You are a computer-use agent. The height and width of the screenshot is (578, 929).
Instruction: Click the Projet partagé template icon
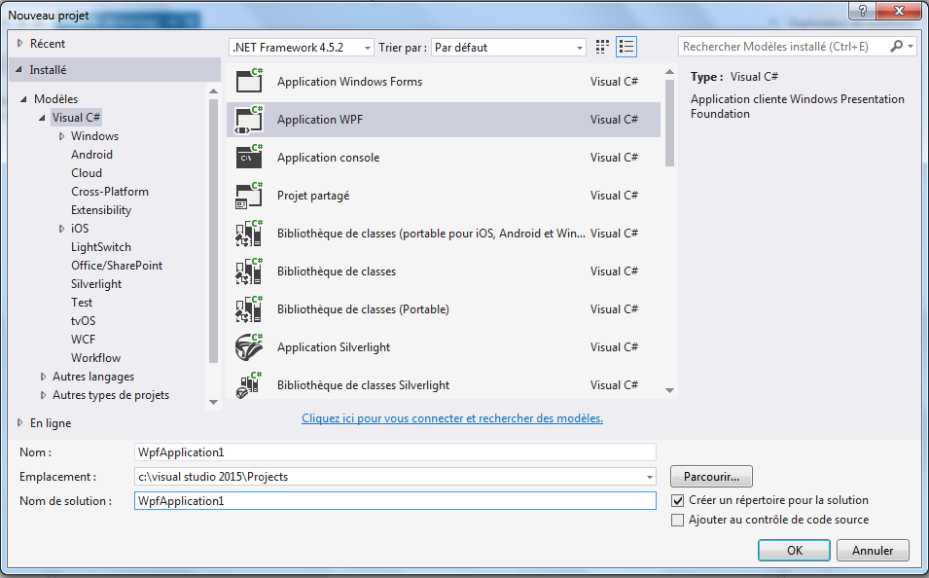click(248, 195)
